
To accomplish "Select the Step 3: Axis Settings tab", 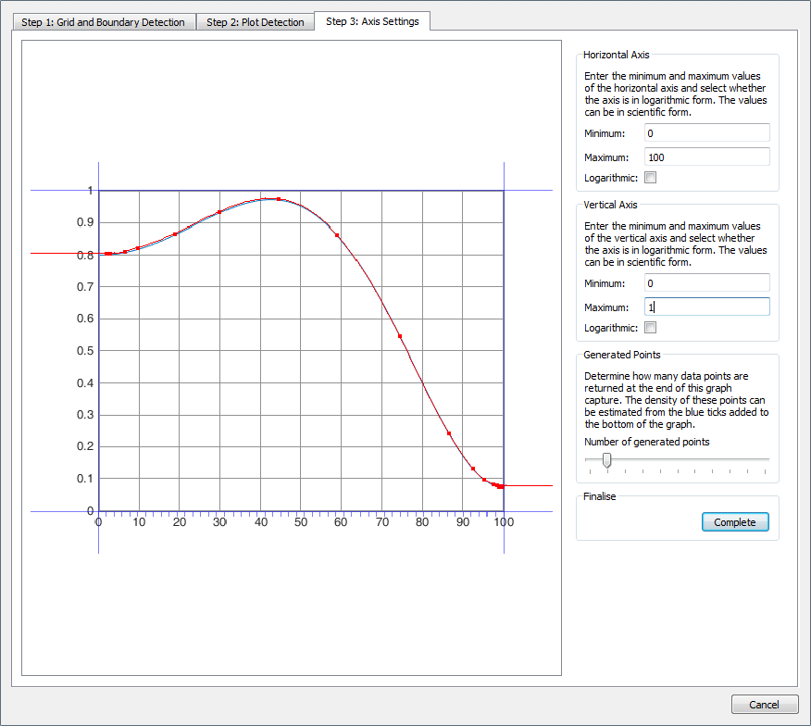I will [x=372, y=21].
